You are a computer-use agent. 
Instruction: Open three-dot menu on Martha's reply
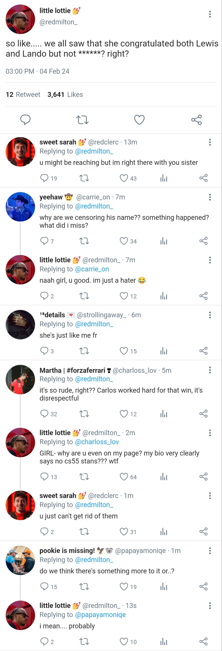coord(210,370)
